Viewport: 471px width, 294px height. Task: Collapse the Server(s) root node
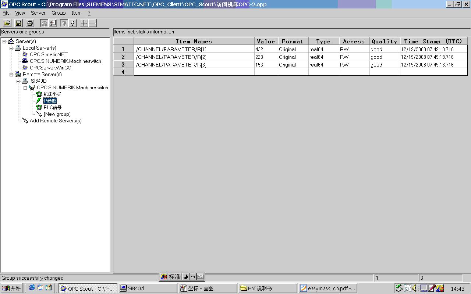coord(4,42)
